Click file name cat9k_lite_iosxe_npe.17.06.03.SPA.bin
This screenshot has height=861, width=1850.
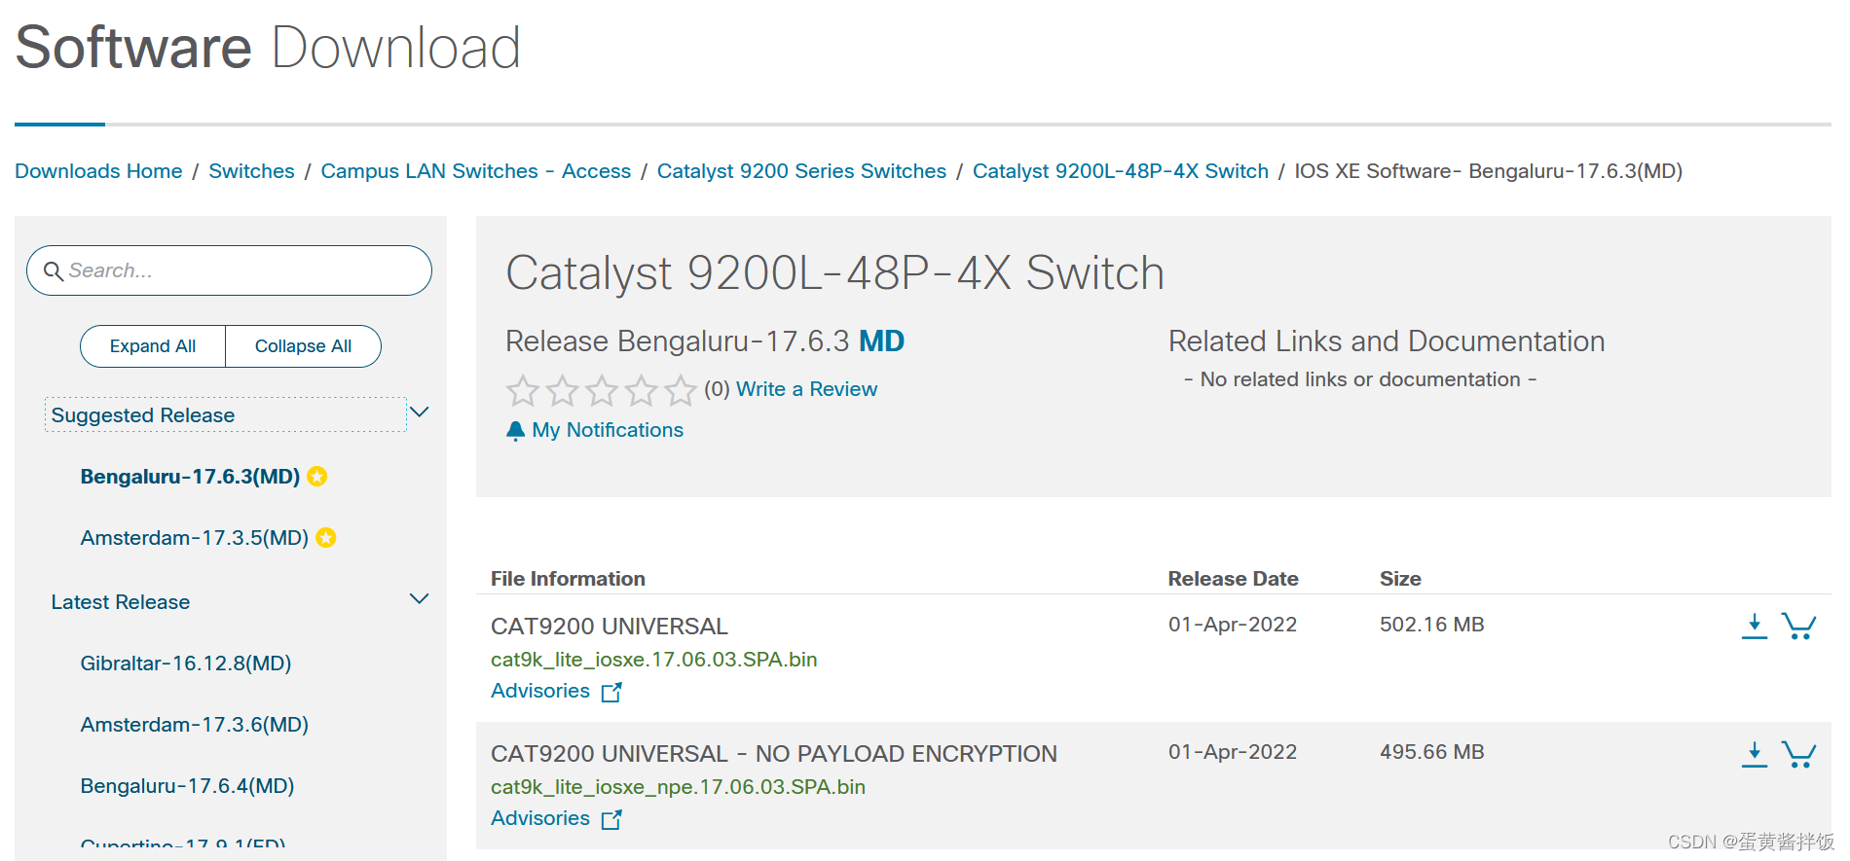678,787
